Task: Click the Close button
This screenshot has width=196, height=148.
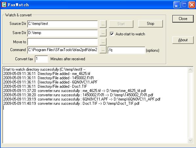Action: pos(183,19)
